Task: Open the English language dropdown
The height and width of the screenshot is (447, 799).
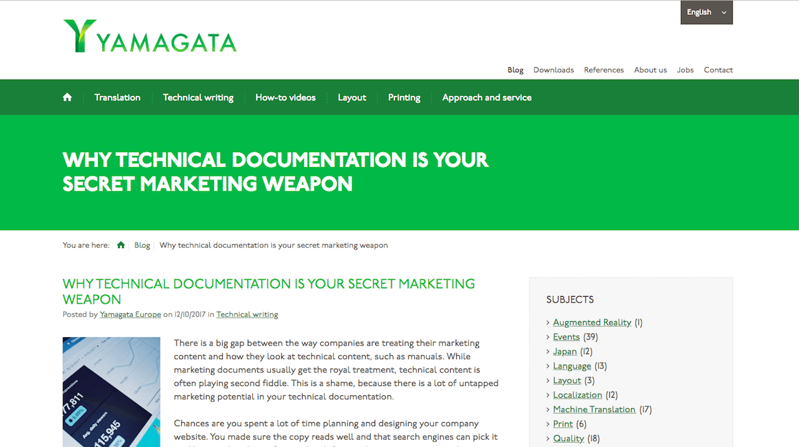Action: point(707,12)
